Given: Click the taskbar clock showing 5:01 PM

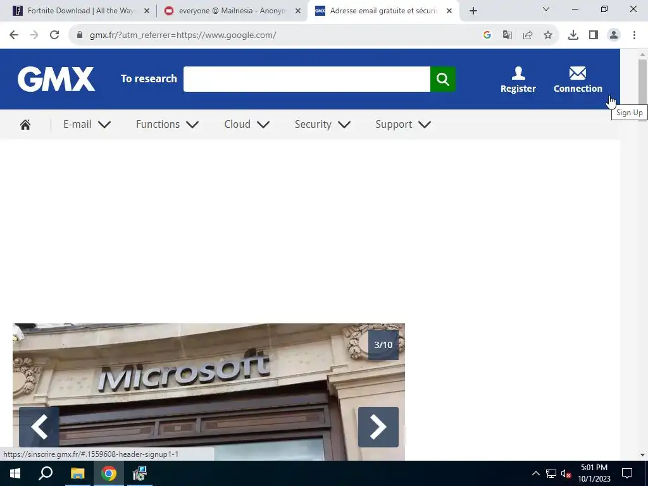Looking at the screenshot, I should coord(594,473).
